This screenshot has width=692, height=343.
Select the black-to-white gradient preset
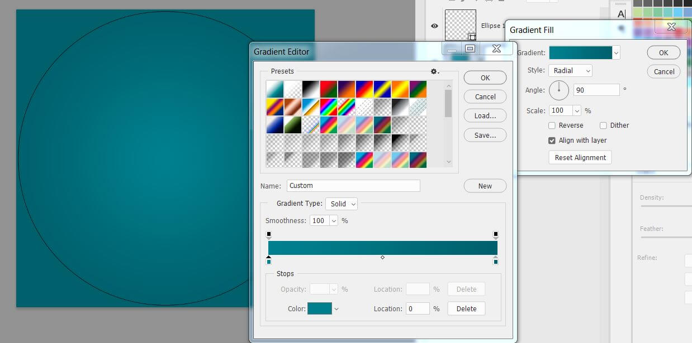click(x=311, y=89)
